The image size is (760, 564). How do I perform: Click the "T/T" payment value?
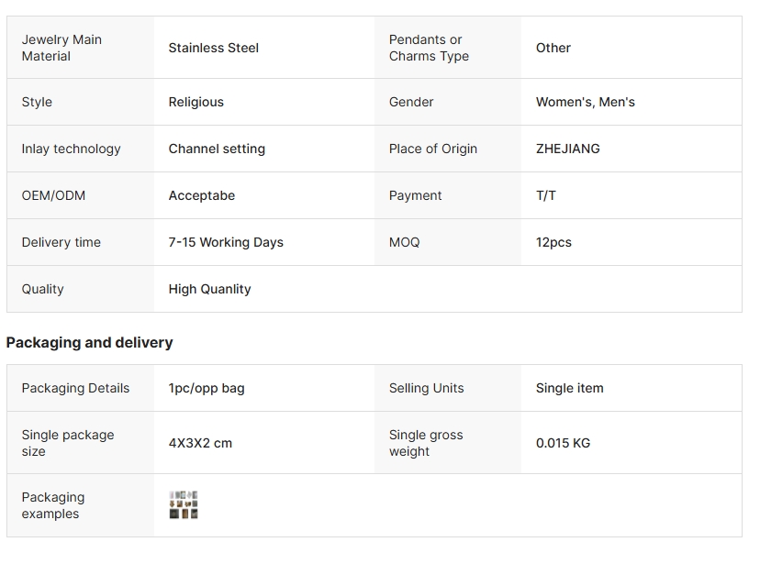click(545, 195)
